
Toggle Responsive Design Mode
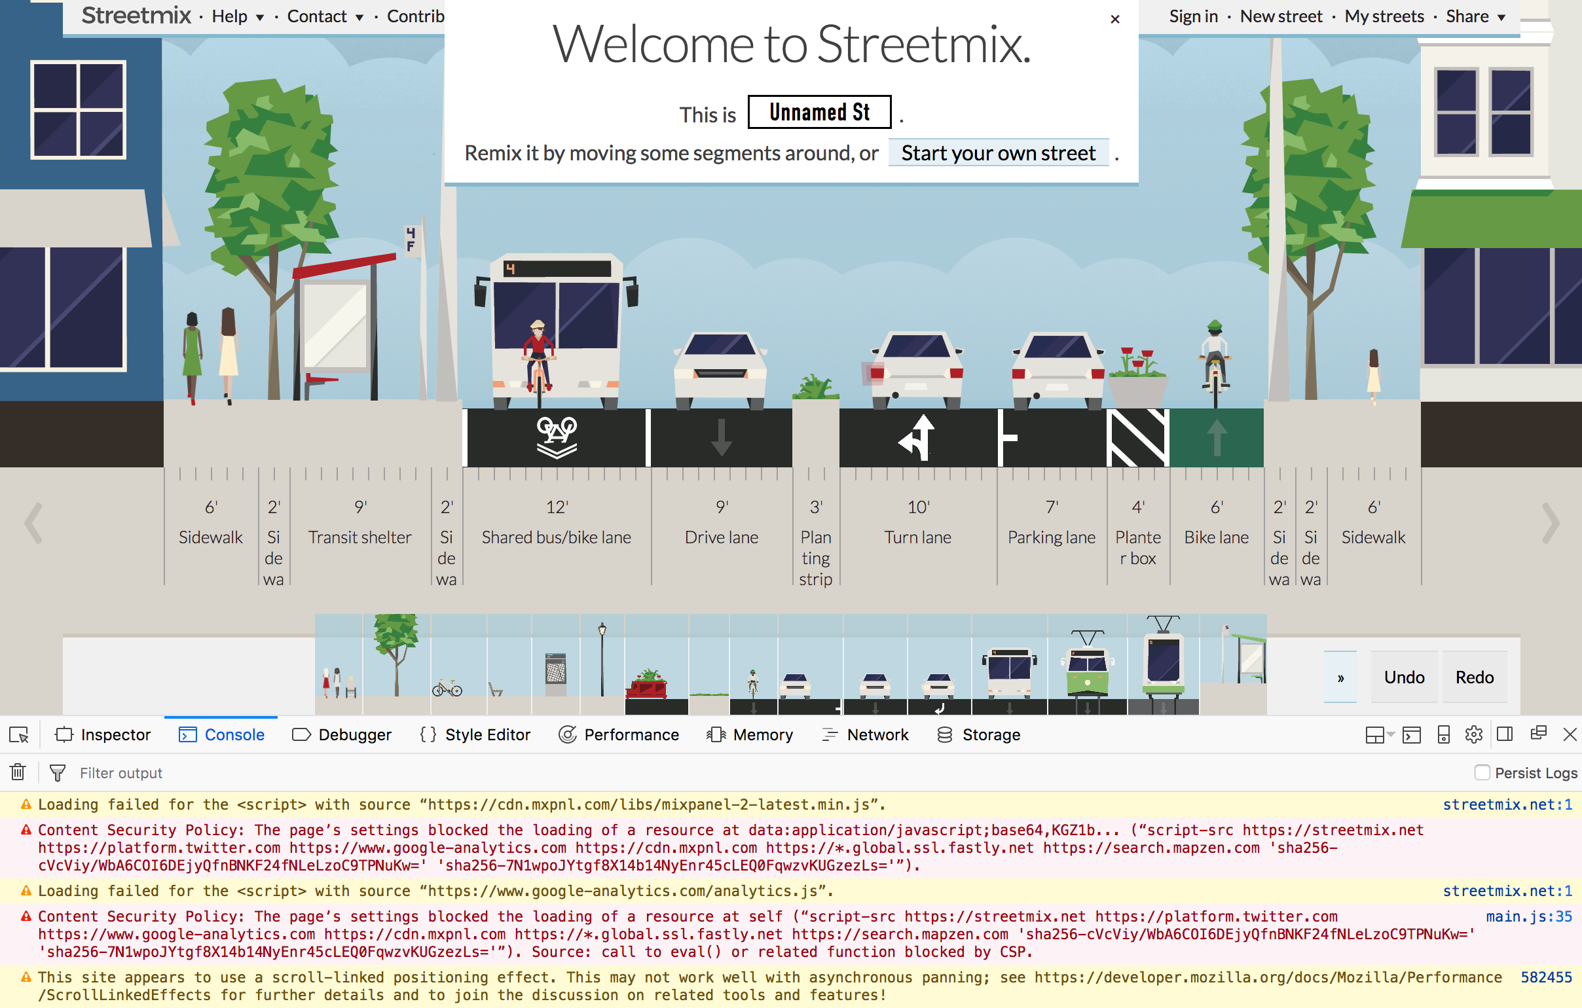(1443, 734)
